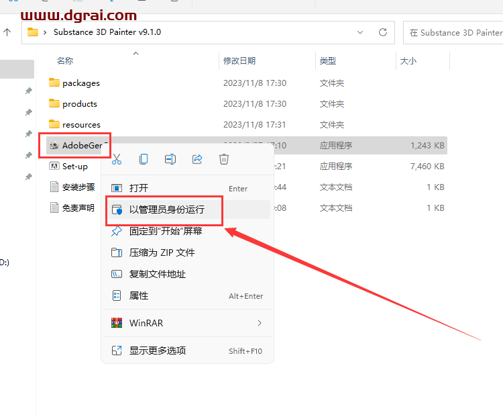Screen dimensions: 503x417
Task: Open the address bar history dropdown
Action: [x=360, y=32]
